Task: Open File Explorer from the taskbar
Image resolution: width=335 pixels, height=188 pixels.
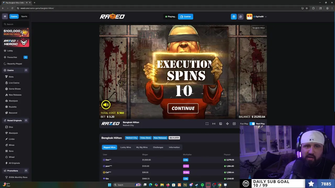Action: [162, 185]
